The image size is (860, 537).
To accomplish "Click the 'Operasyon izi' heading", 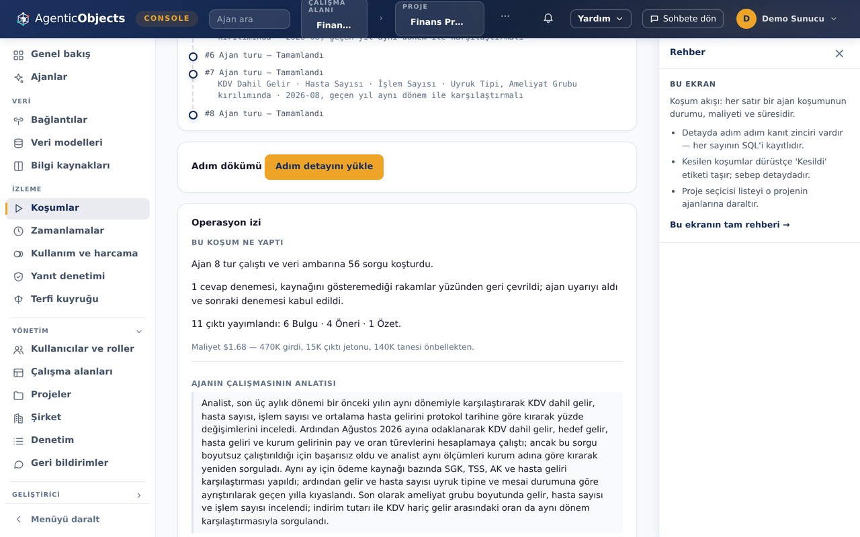I will [x=226, y=223].
